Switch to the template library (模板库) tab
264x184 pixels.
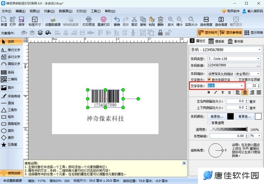(216, 41)
